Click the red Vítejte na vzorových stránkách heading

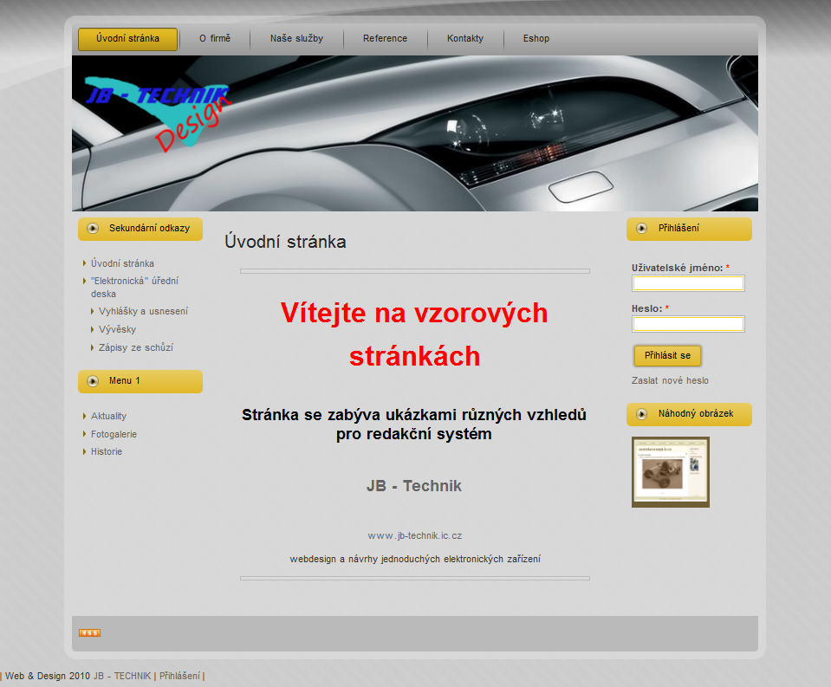click(414, 334)
